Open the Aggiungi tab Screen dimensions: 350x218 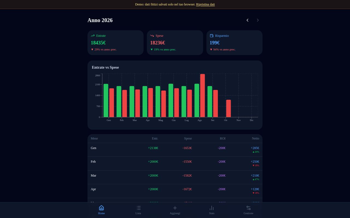(175, 210)
